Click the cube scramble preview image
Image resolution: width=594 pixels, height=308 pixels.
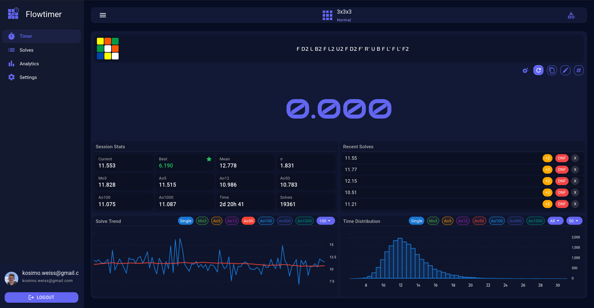click(108, 49)
